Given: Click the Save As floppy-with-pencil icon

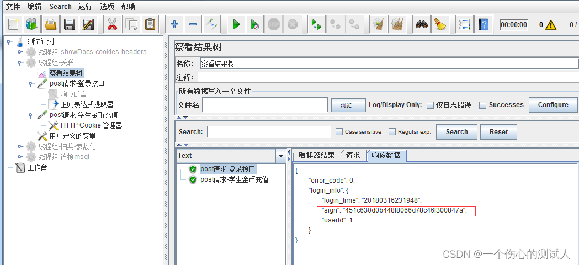Looking at the screenshot, I should [88, 25].
